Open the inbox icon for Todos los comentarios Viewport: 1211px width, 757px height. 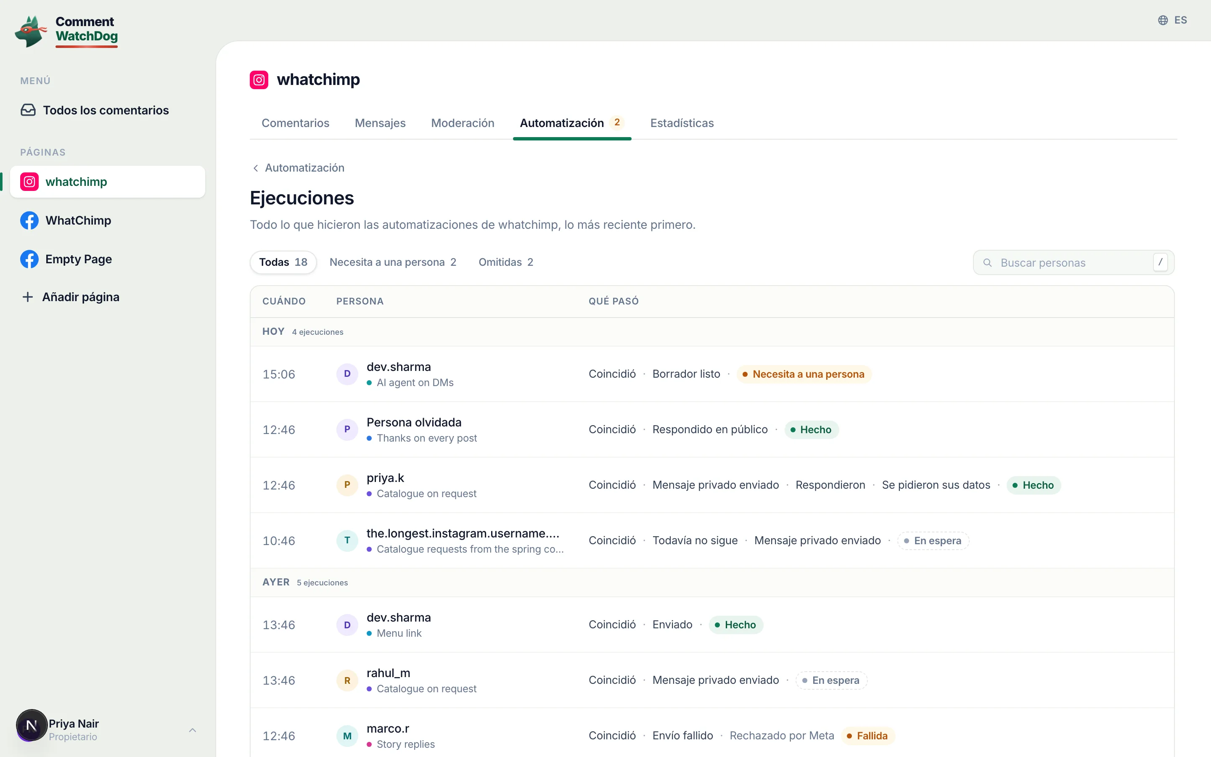pos(28,110)
